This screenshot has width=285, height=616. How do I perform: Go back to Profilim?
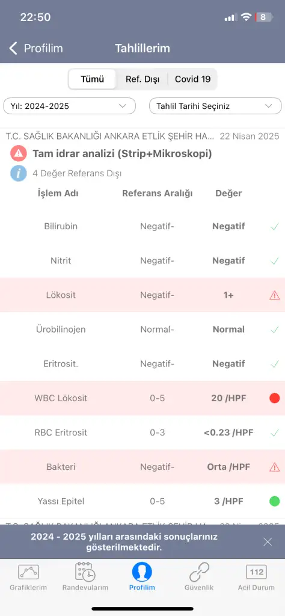tap(35, 48)
